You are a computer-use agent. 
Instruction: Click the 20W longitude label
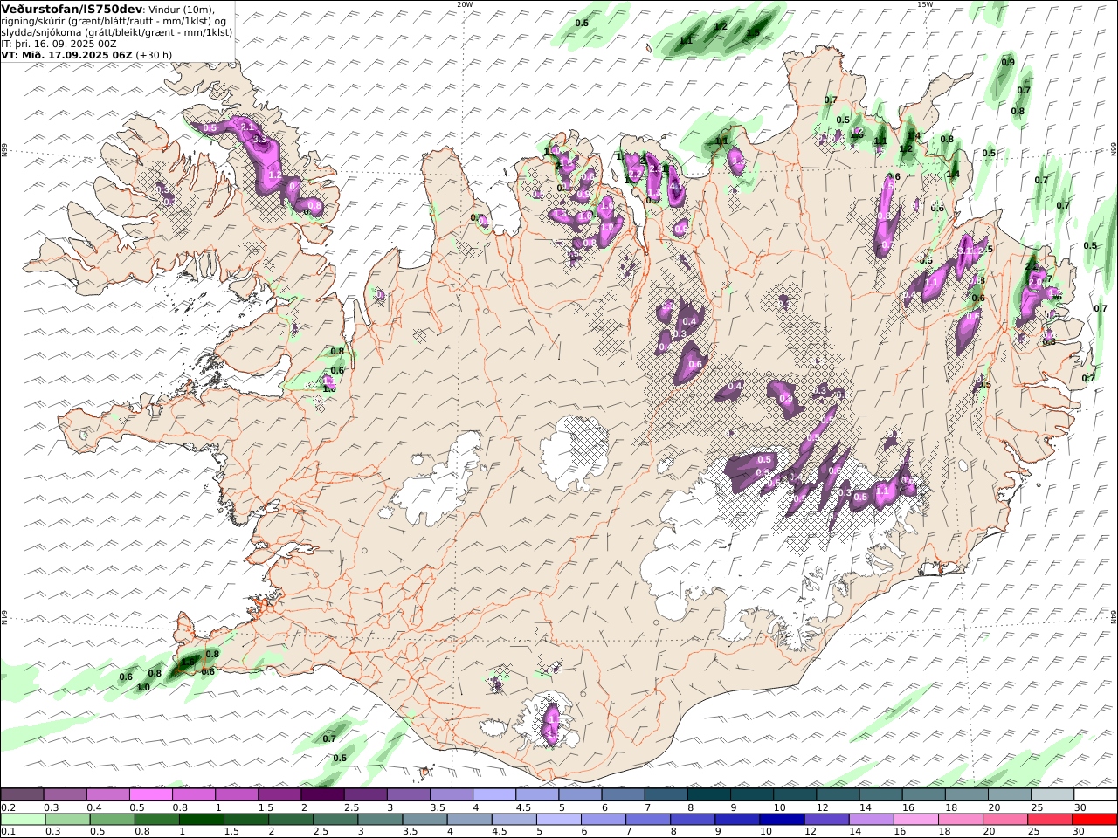[465, 4]
